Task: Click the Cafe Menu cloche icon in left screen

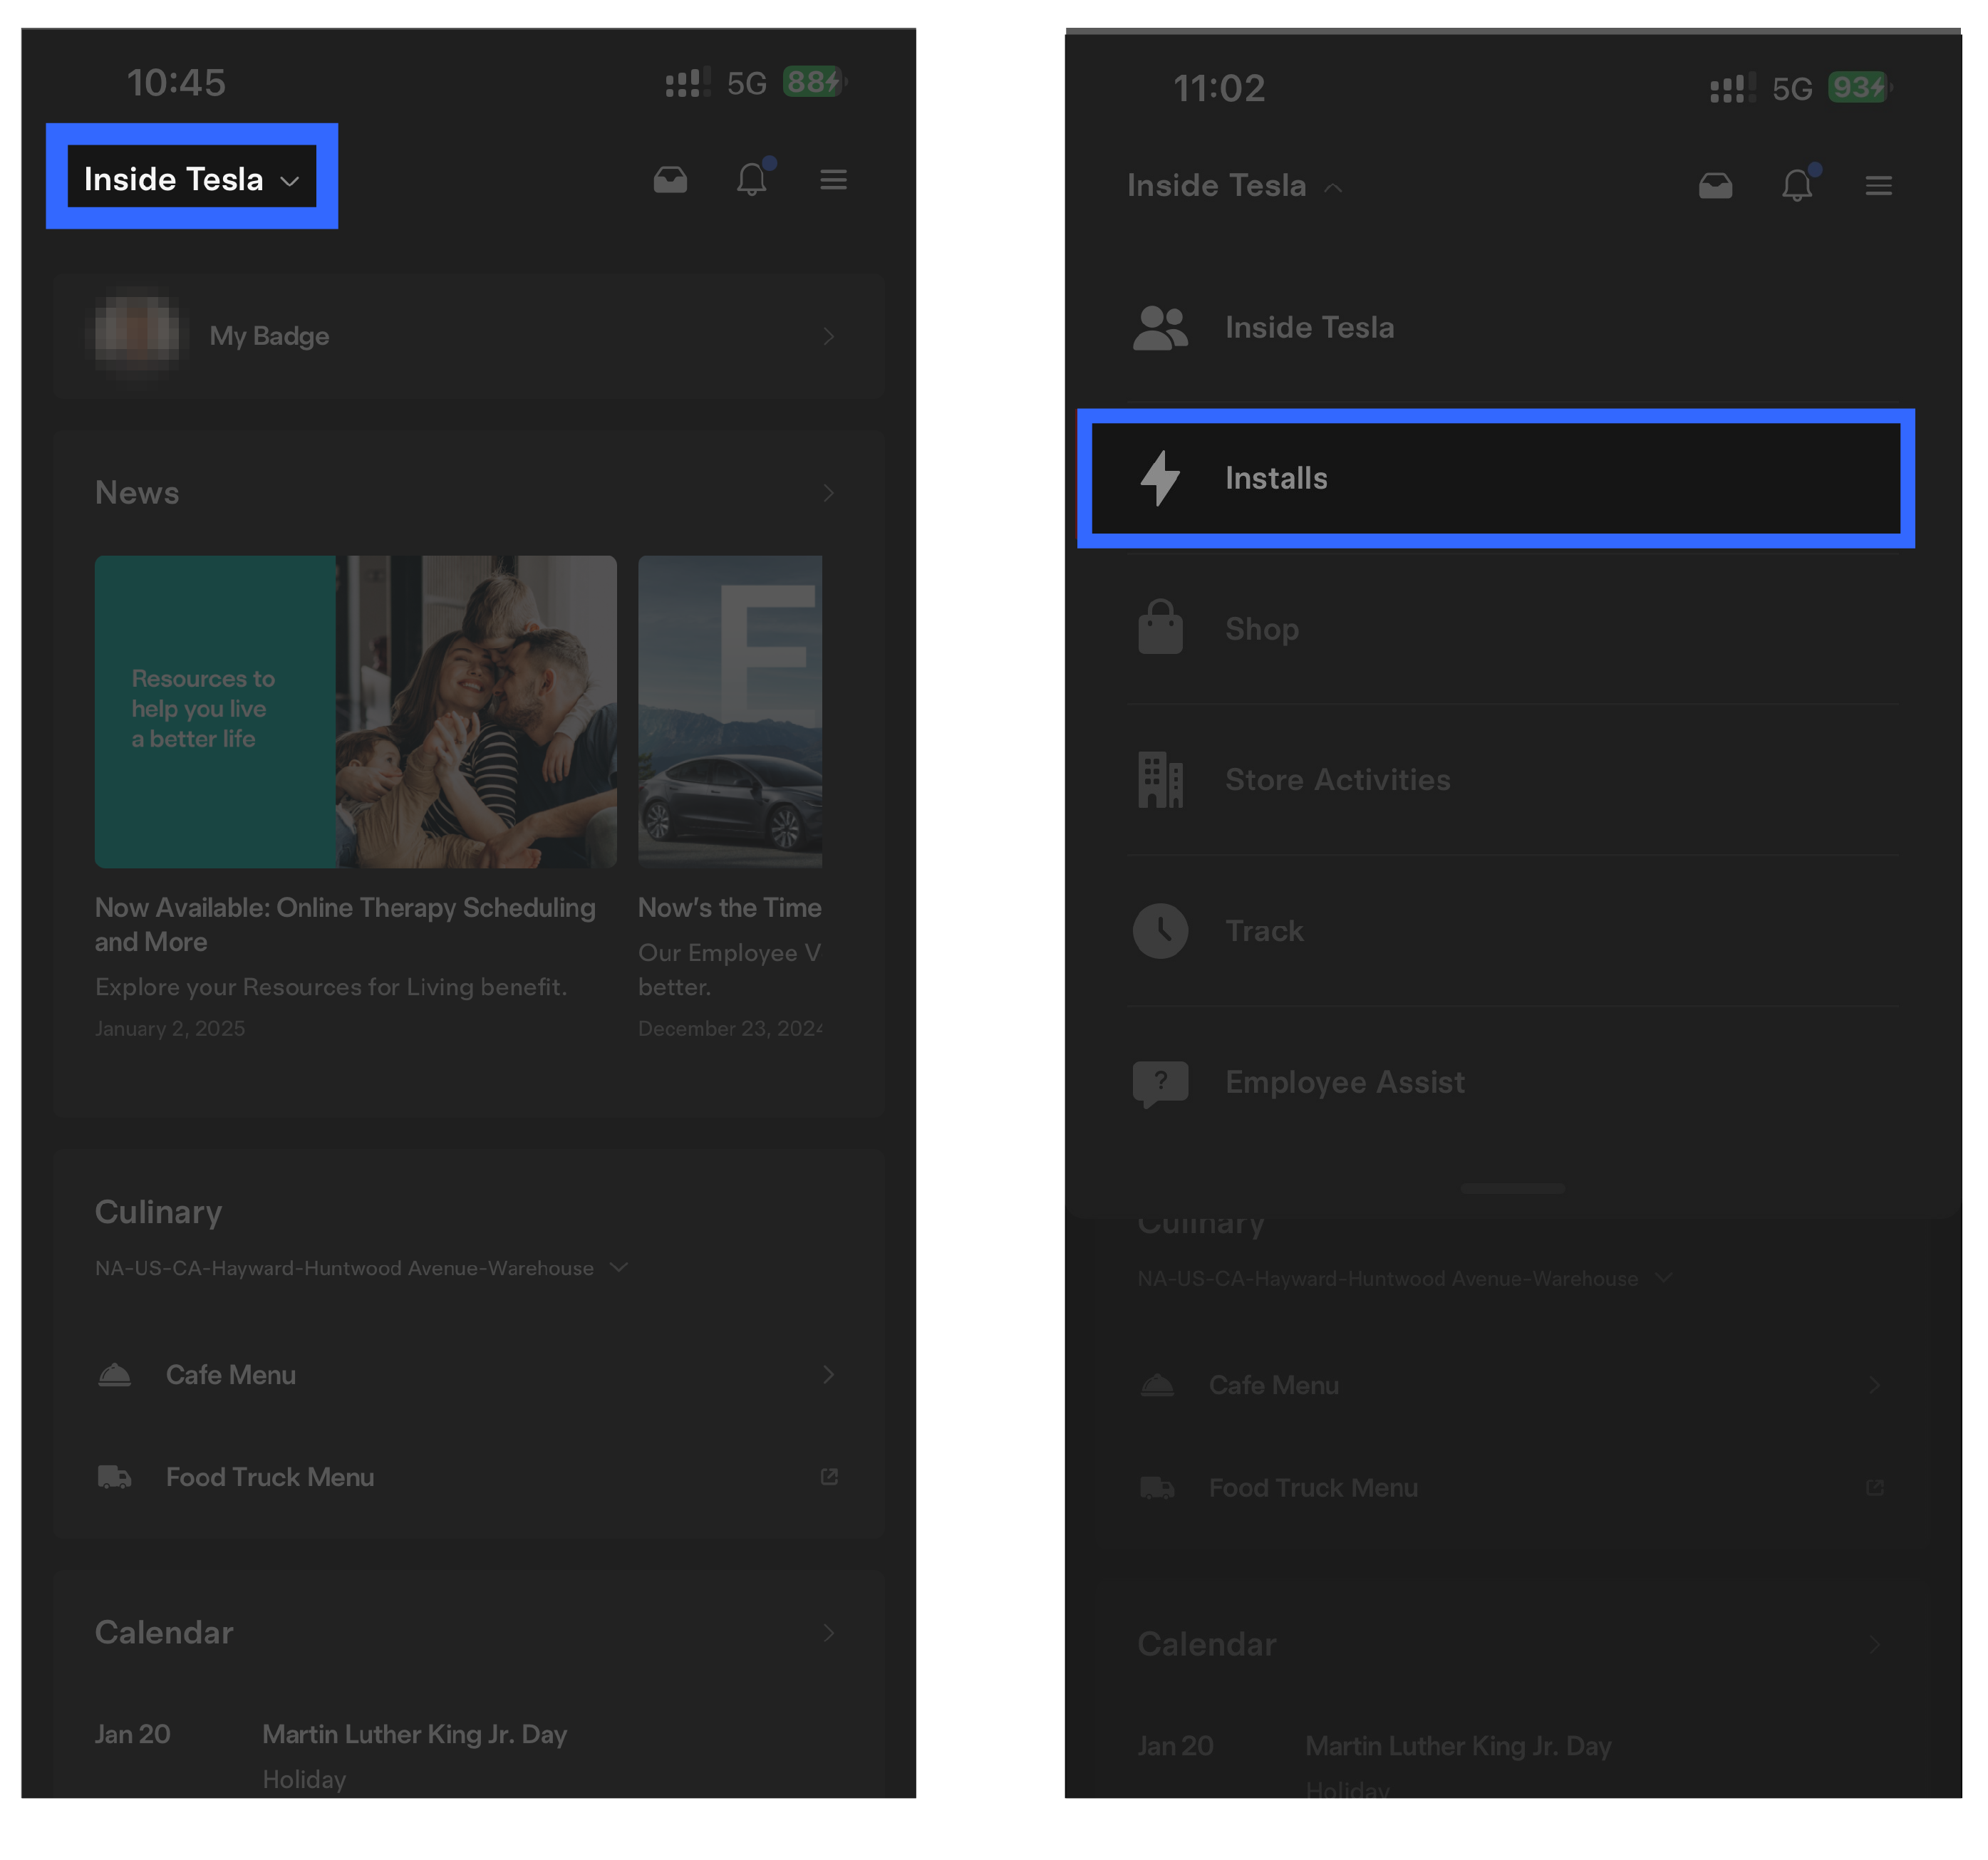Action: (x=114, y=1375)
